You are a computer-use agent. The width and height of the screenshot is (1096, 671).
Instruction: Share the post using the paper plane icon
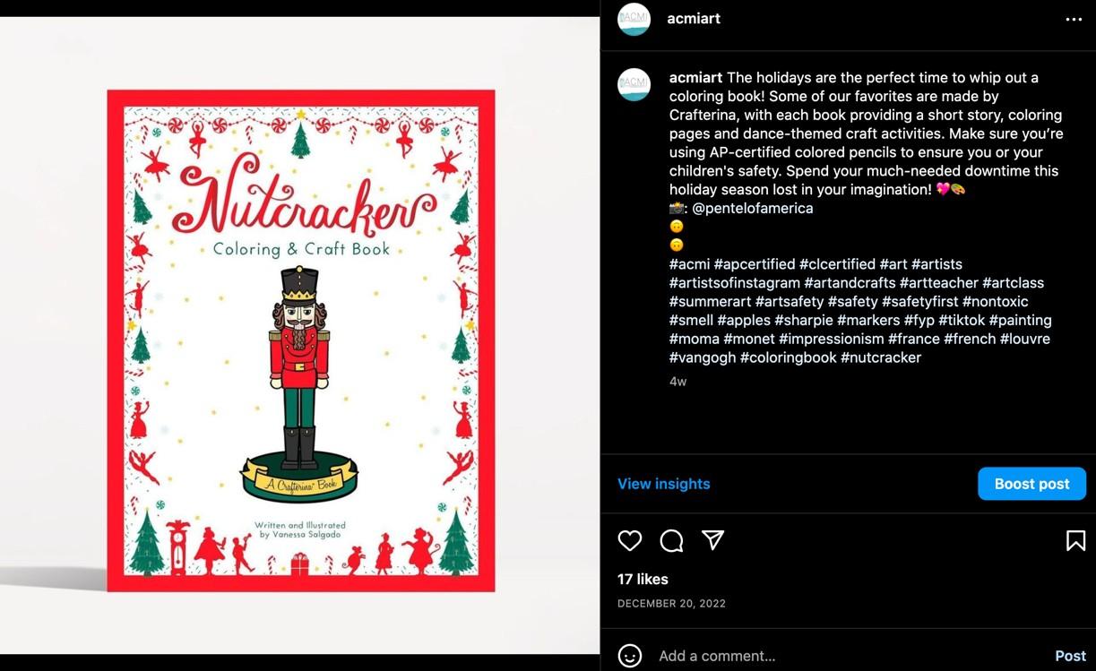click(x=712, y=539)
